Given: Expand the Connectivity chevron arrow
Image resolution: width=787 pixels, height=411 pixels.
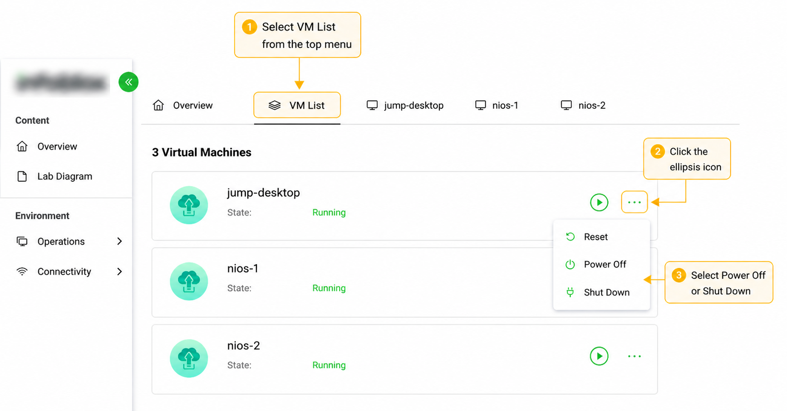Looking at the screenshot, I should coord(119,271).
